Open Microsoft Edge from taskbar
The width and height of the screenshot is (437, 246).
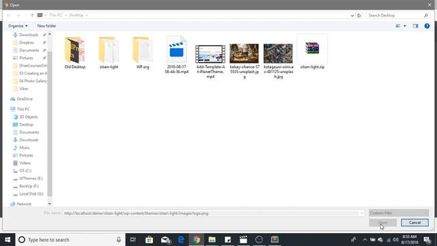(181, 240)
